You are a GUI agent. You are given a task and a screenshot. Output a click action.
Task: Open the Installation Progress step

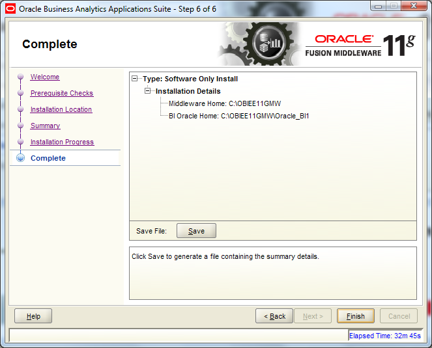[x=63, y=142]
